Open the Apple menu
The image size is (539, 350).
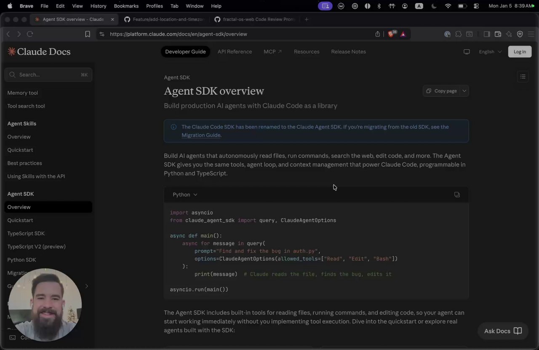point(10,6)
